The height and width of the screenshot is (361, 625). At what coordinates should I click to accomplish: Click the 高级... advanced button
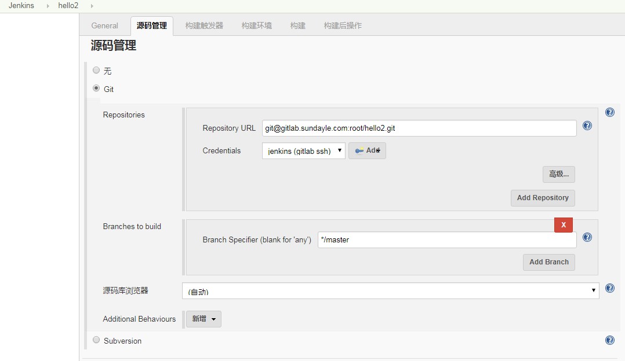(x=558, y=174)
